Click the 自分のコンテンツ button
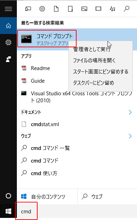 [x=47, y=197]
